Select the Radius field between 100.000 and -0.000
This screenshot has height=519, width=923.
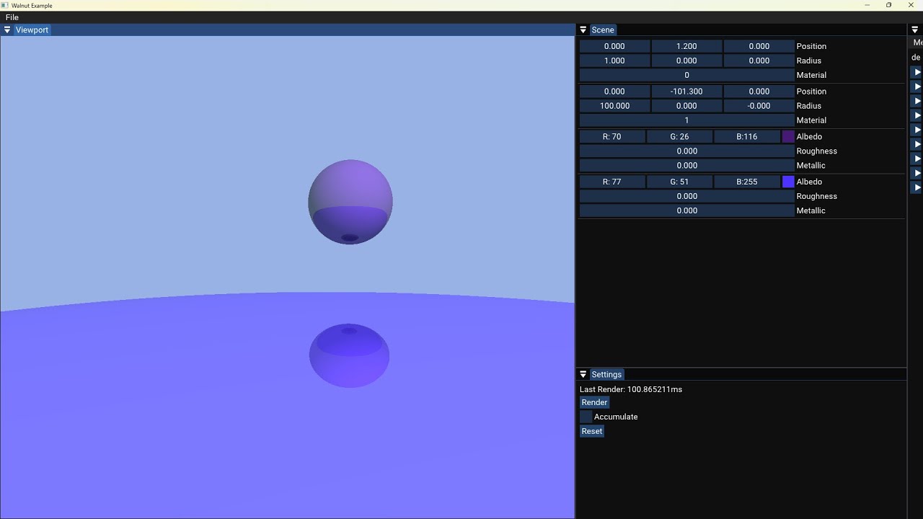tap(686, 106)
